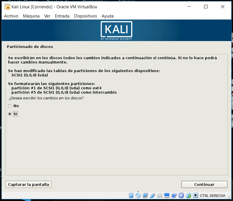Select the "No" radio option
233x201 pixels.
(10, 106)
